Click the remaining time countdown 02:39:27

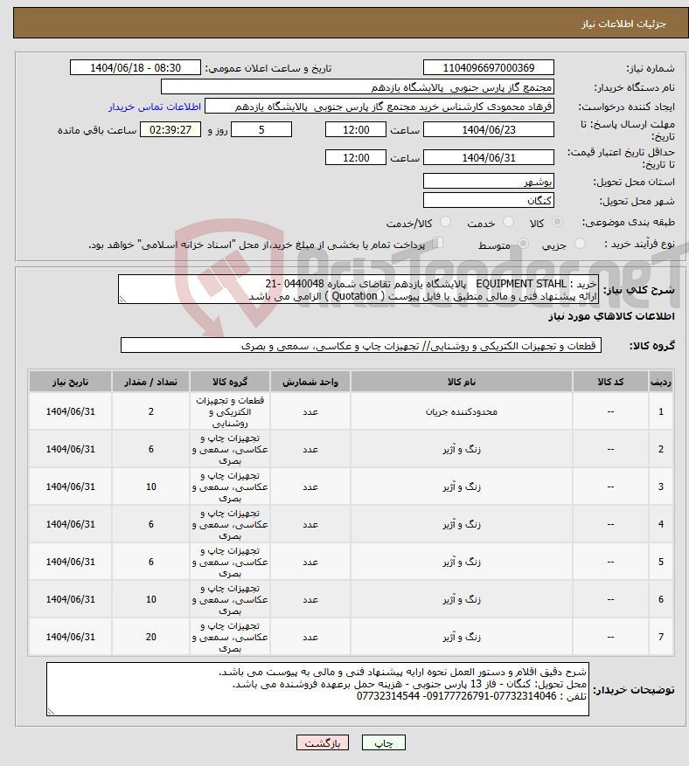[x=171, y=129]
